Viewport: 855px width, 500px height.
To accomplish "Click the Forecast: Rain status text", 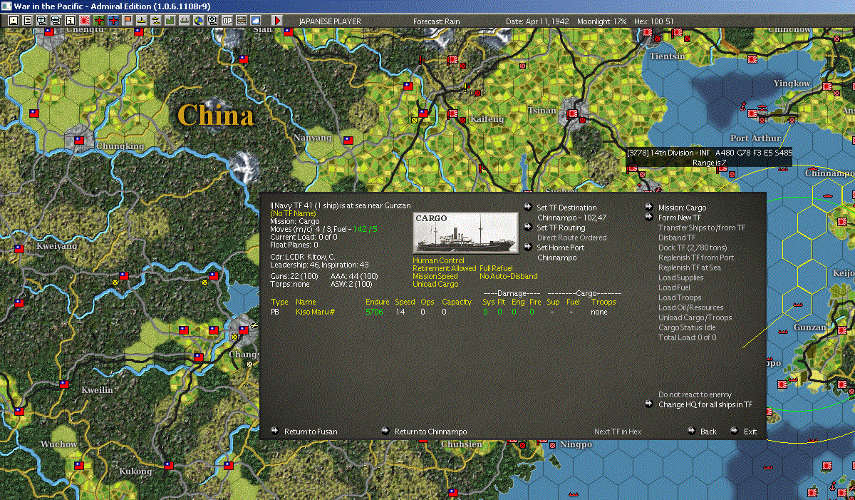I will [437, 21].
